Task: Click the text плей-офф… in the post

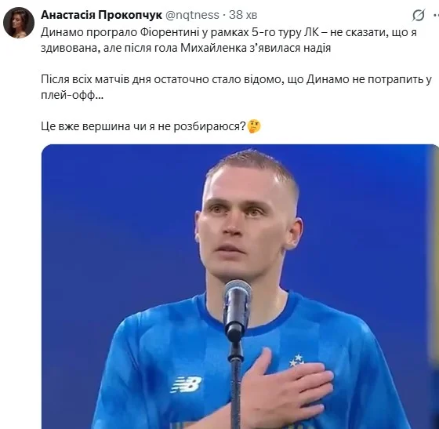Action: pyautogui.click(x=72, y=96)
